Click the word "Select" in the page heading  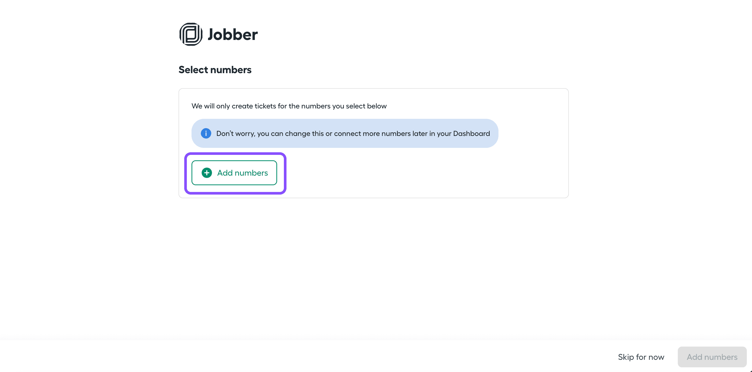point(193,70)
